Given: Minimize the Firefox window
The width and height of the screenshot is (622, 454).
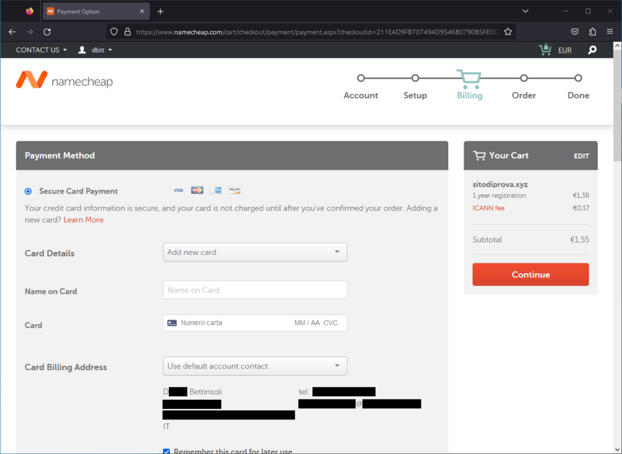Looking at the screenshot, I should [566, 11].
